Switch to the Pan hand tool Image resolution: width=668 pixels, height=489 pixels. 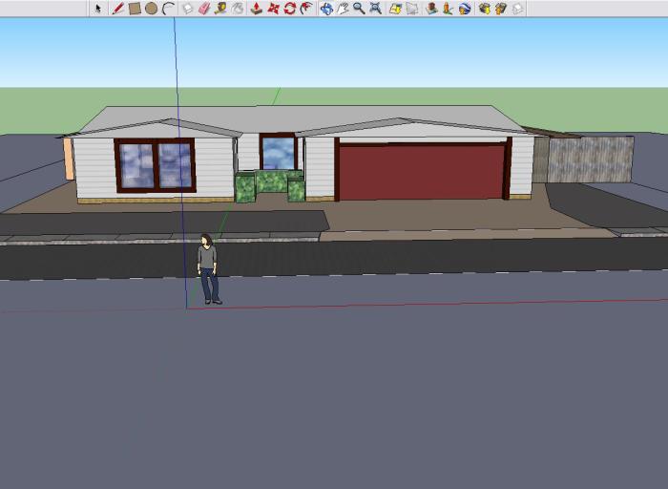click(x=343, y=9)
